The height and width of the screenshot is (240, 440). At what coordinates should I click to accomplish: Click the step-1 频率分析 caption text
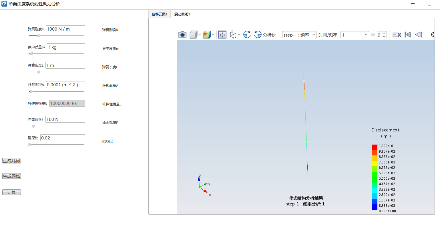305,204
